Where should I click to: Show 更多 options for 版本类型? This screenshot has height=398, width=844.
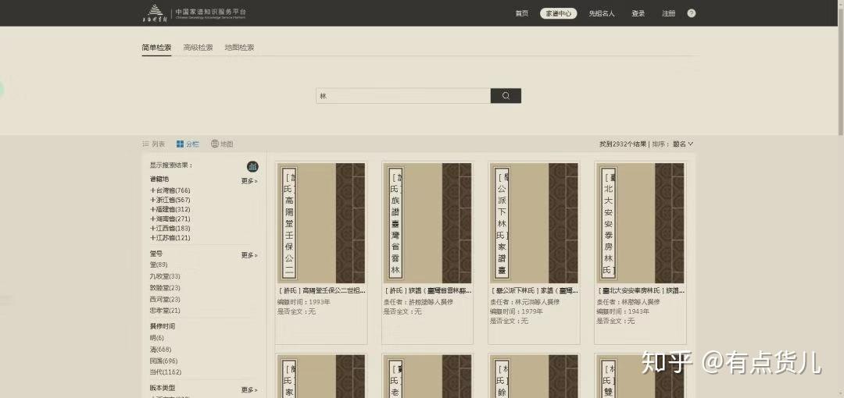249,390
